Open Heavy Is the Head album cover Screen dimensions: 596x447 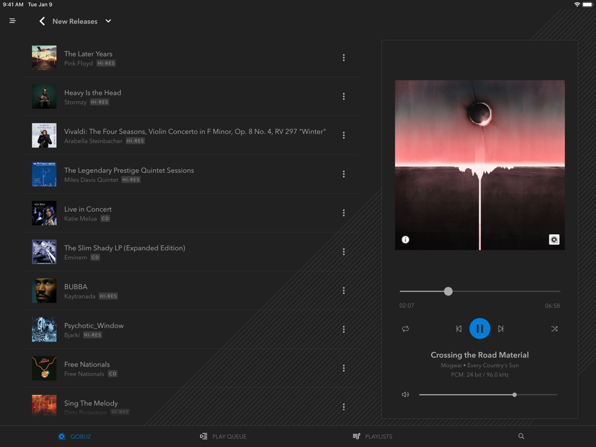tap(44, 96)
